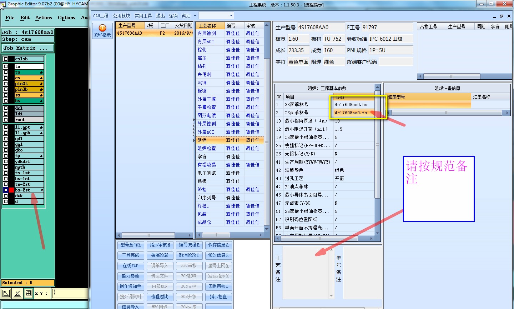Viewport: 514px width, 309px height.
Task: Click left arrow of the 合拼工号 scrollbar
Action: 420,76
